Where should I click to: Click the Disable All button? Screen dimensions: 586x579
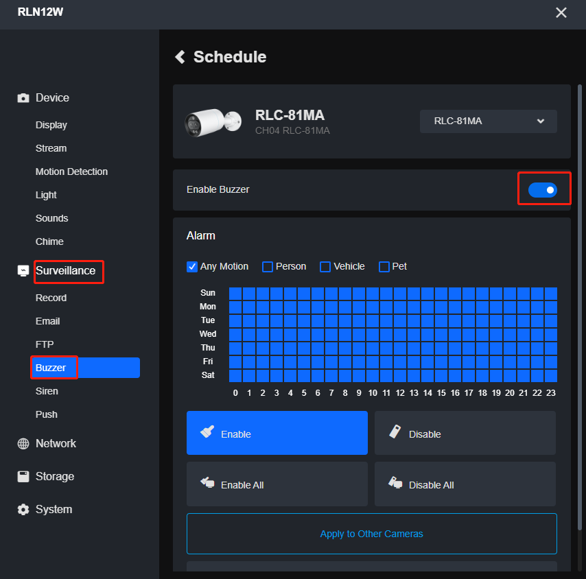(x=465, y=484)
